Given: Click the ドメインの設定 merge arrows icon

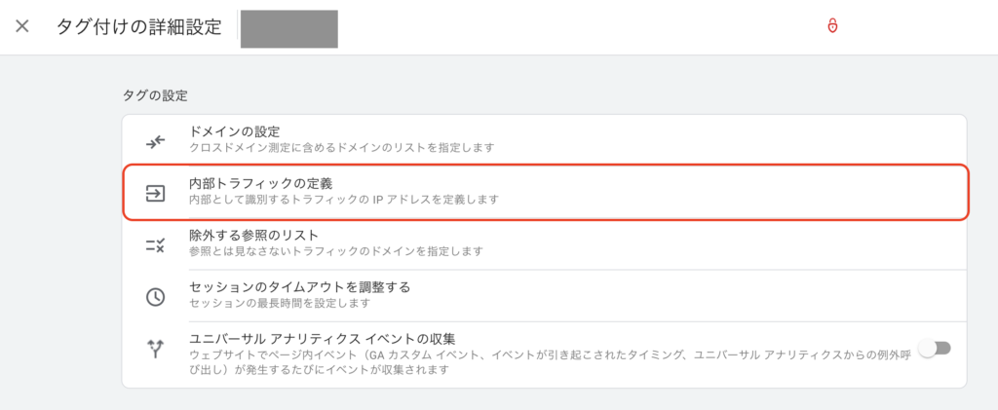Looking at the screenshot, I should click(156, 140).
